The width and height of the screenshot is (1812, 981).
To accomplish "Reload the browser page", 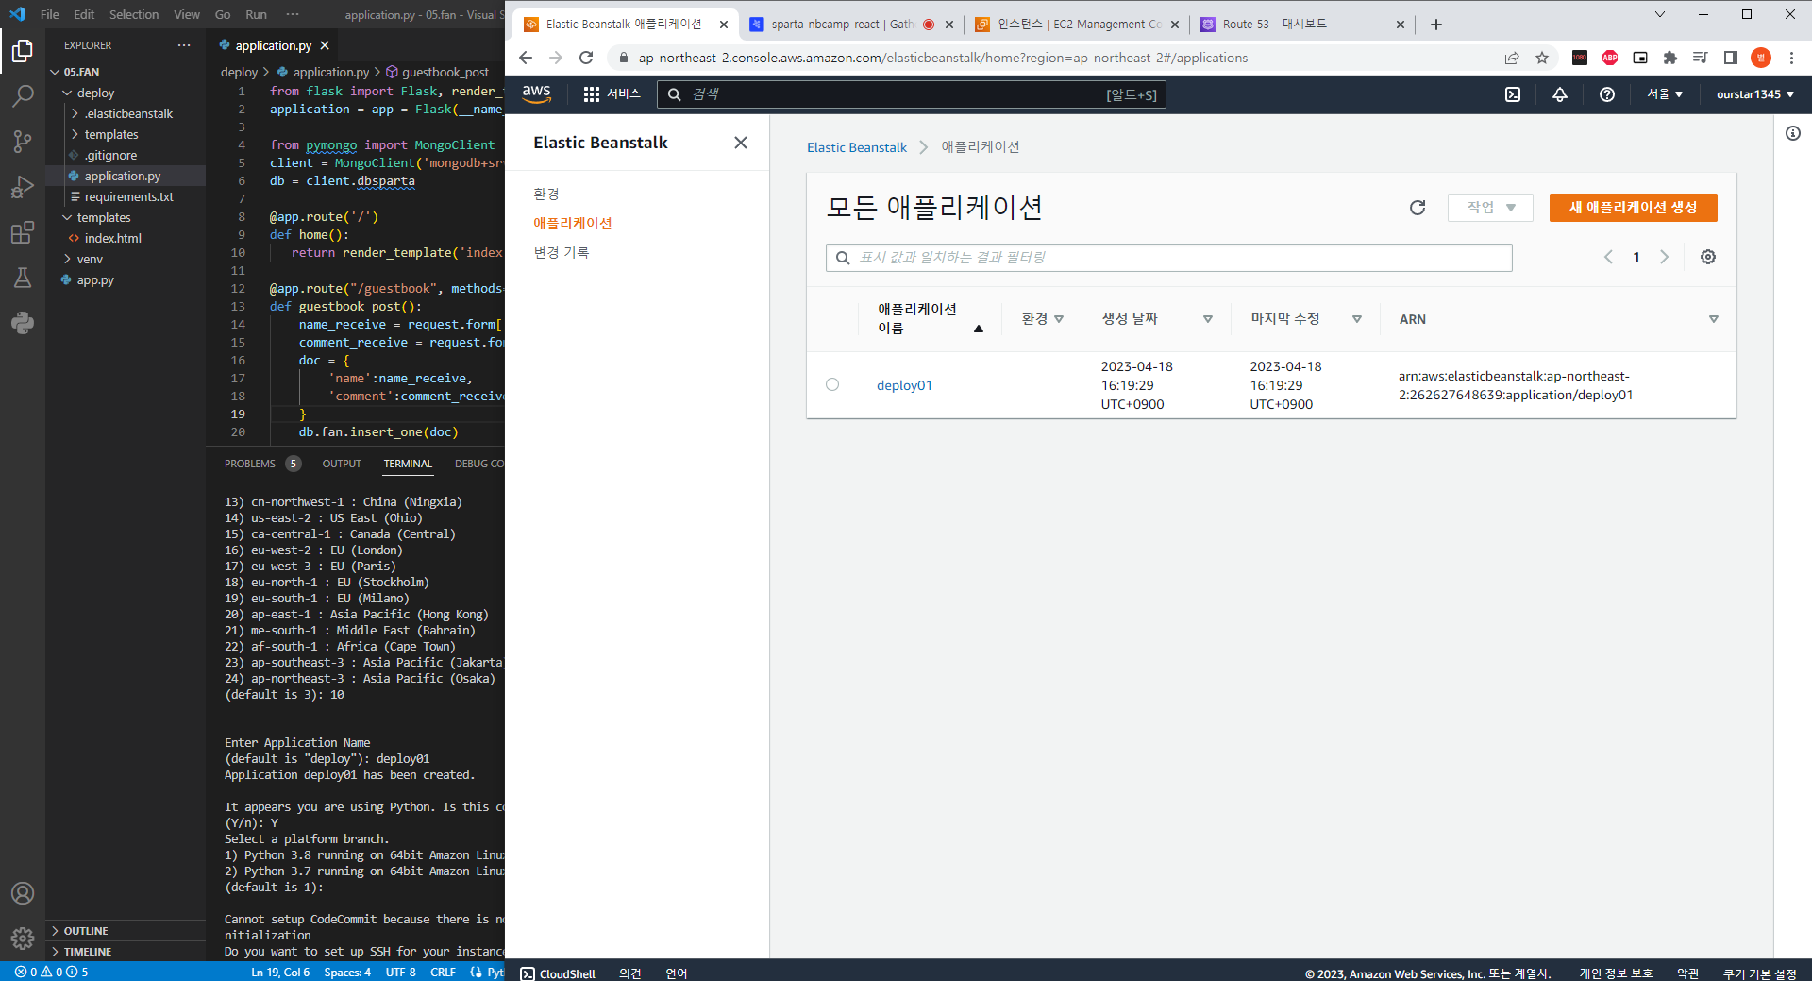I will pyautogui.click(x=586, y=58).
